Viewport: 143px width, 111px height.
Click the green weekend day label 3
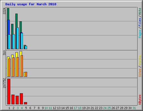(18, 108)
